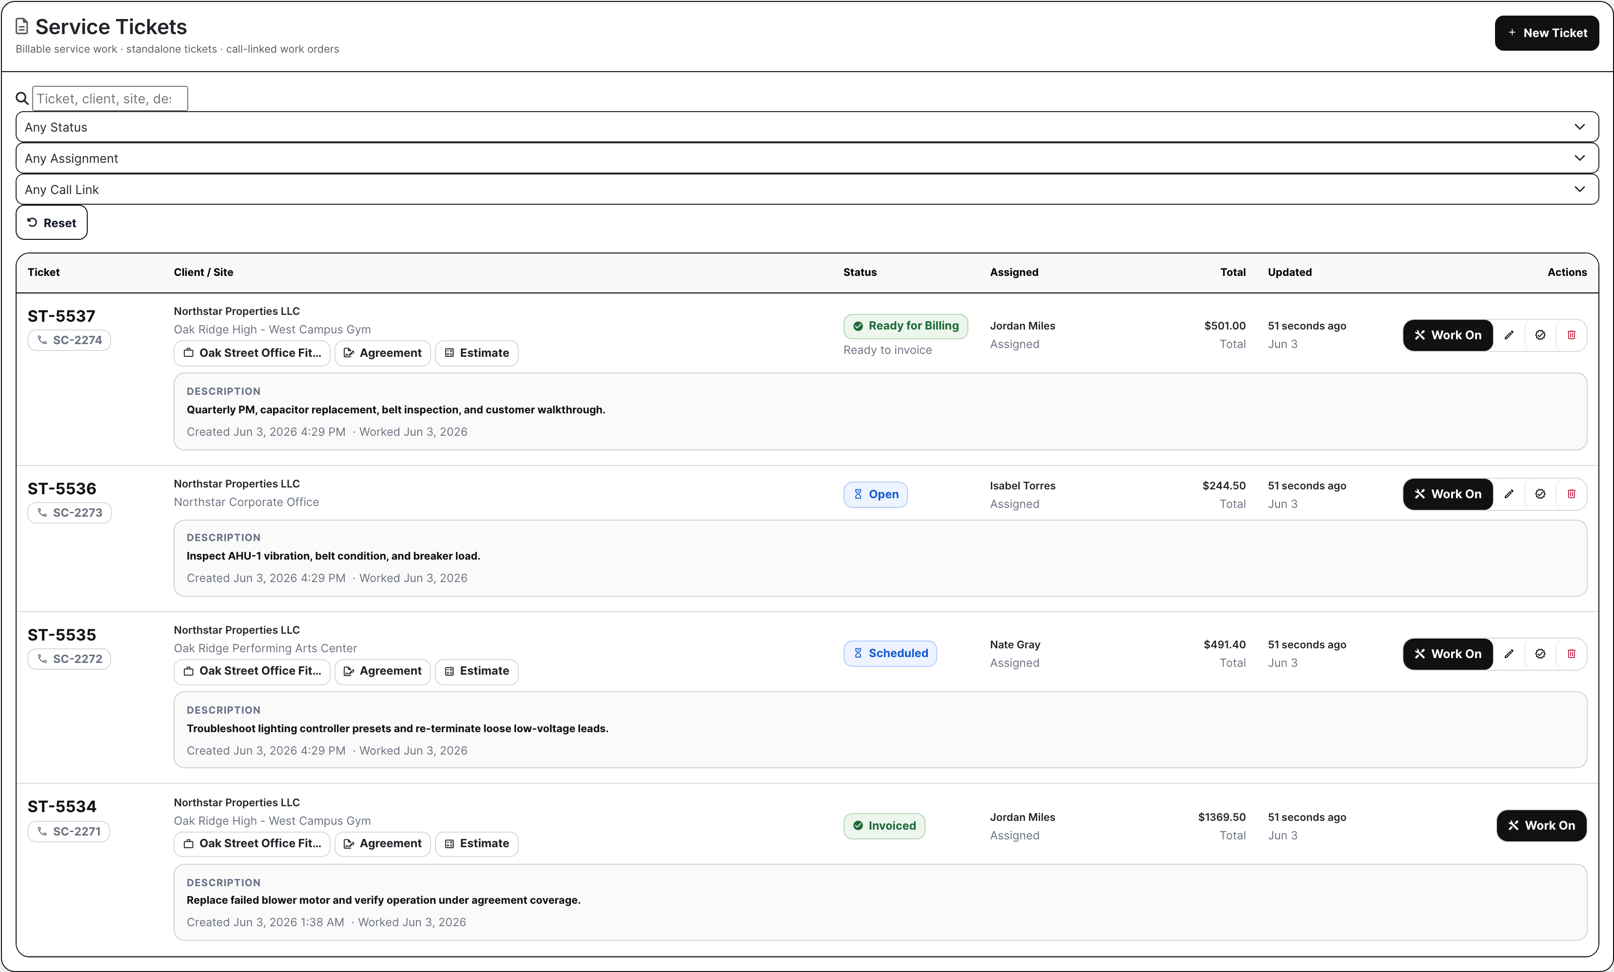
Task: Click the Open status badge on ST-5536
Action: tap(875, 494)
